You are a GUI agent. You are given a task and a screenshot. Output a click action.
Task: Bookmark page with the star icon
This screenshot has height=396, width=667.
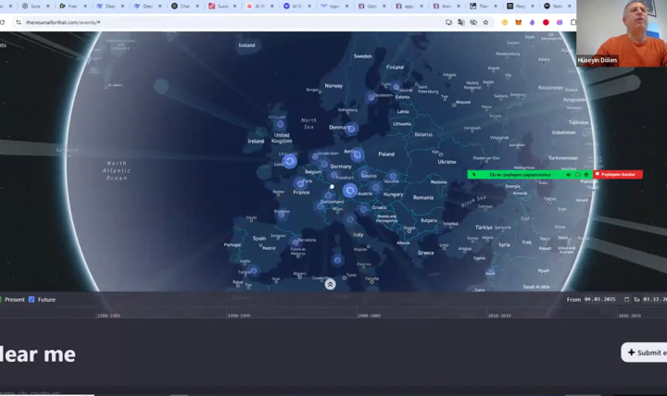point(485,22)
